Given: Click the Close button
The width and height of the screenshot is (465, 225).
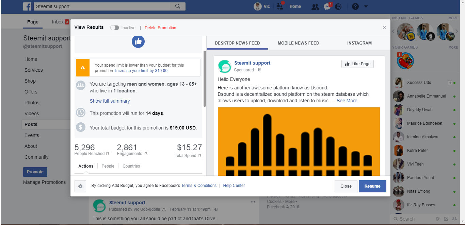Looking at the screenshot, I should pos(346,186).
